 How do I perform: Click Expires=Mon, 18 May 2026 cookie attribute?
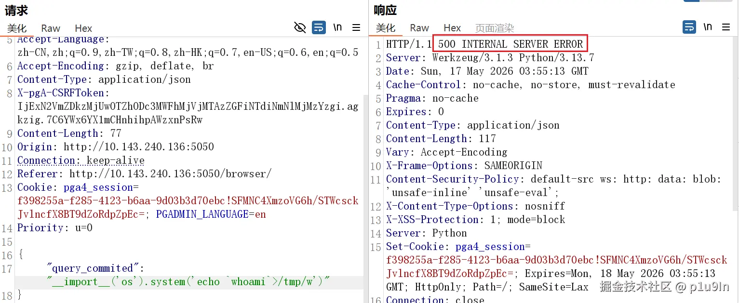pos(620,274)
